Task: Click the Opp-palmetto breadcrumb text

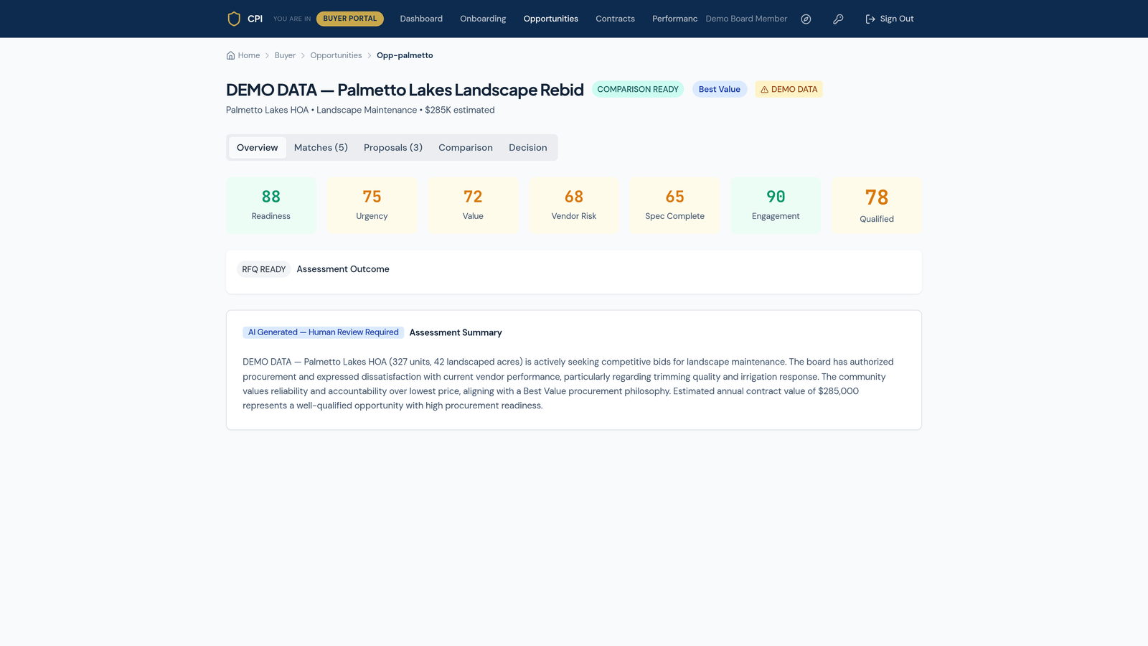Action: (x=405, y=55)
